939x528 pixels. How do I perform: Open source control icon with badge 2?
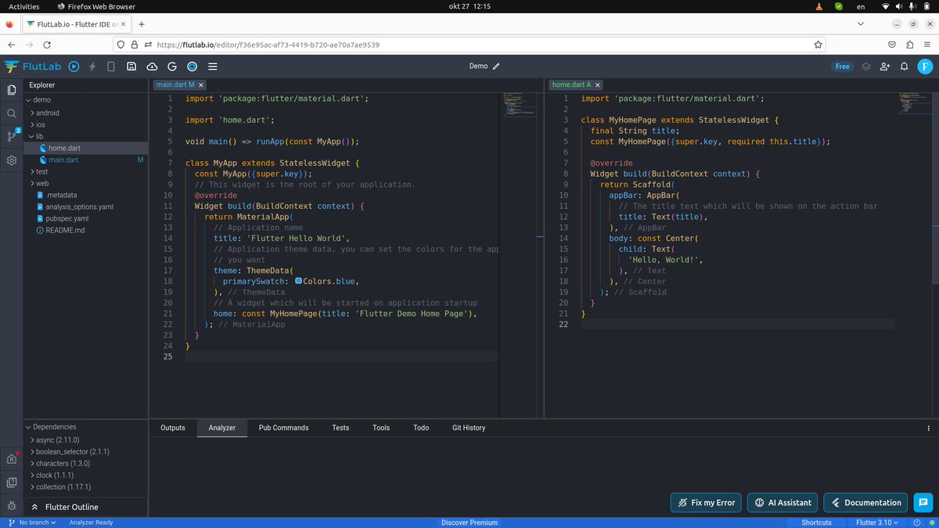point(12,136)
